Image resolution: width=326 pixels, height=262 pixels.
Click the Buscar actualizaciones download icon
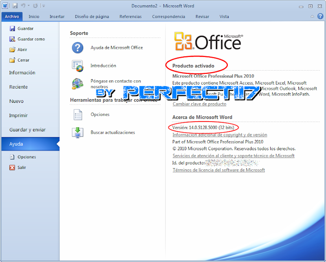coord(77,133)
